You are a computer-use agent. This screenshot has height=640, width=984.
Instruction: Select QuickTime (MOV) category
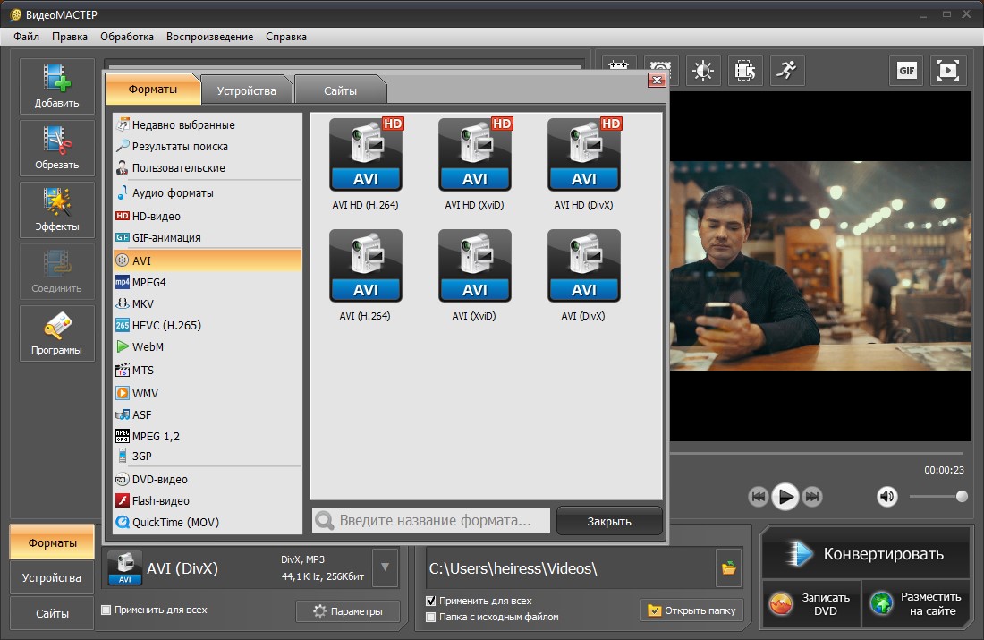208,522
